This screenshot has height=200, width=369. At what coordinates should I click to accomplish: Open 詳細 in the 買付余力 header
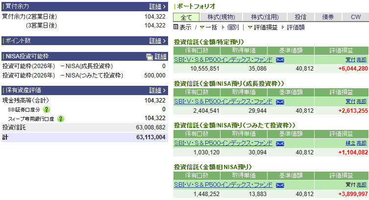(157, 6)
